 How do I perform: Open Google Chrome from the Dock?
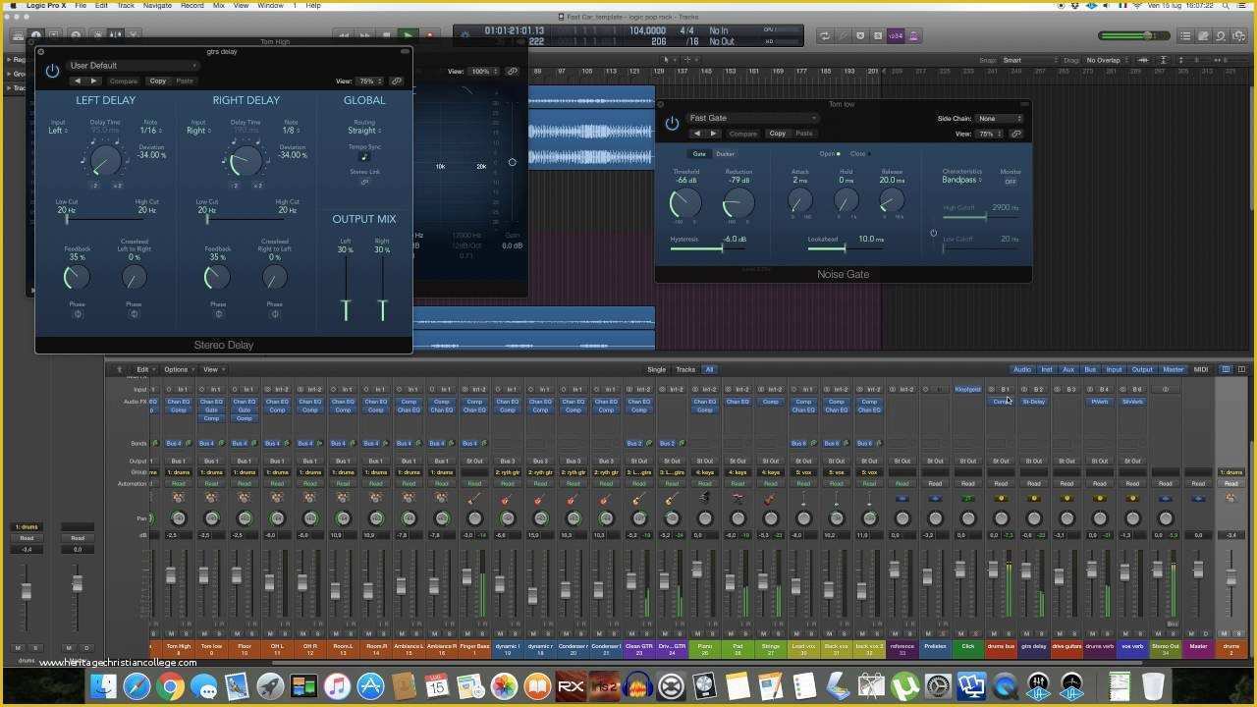tap(170, 685)
